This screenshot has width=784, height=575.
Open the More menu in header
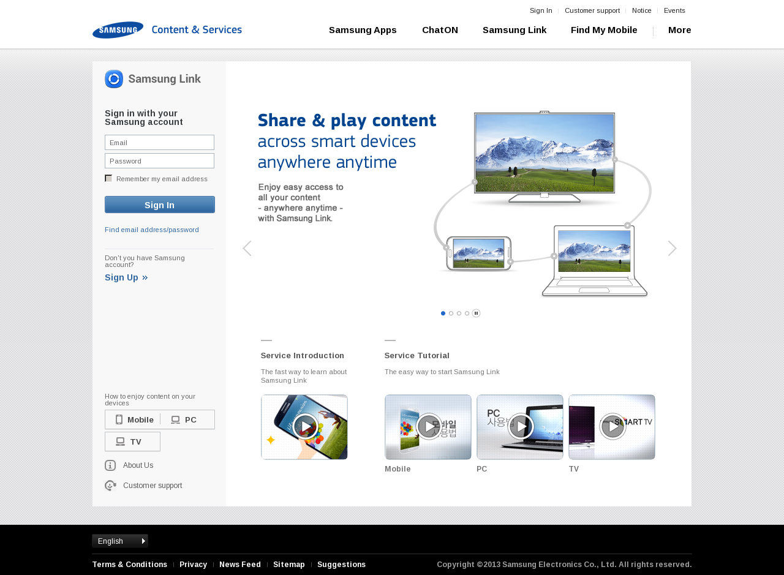[679, 30]
